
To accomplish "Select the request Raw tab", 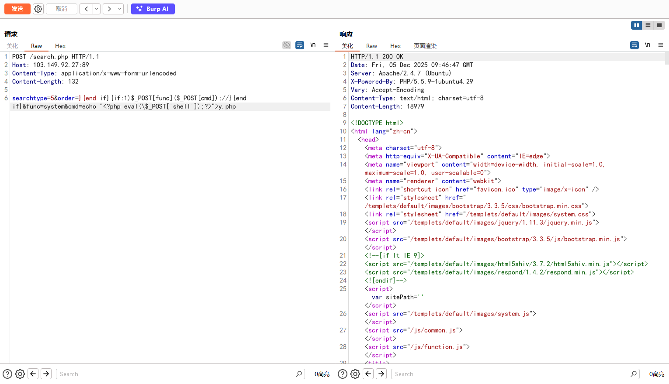I will point(37,46).
